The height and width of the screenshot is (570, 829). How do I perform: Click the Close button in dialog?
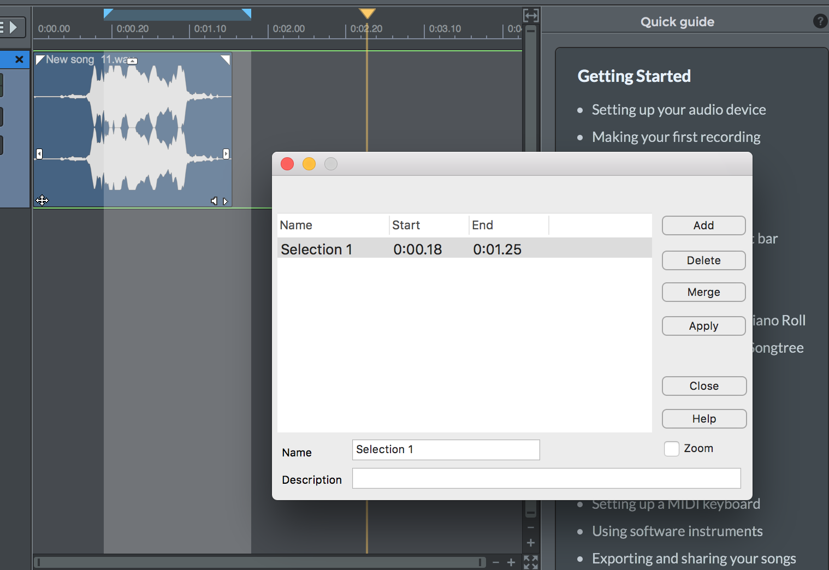tap(704, 386)
